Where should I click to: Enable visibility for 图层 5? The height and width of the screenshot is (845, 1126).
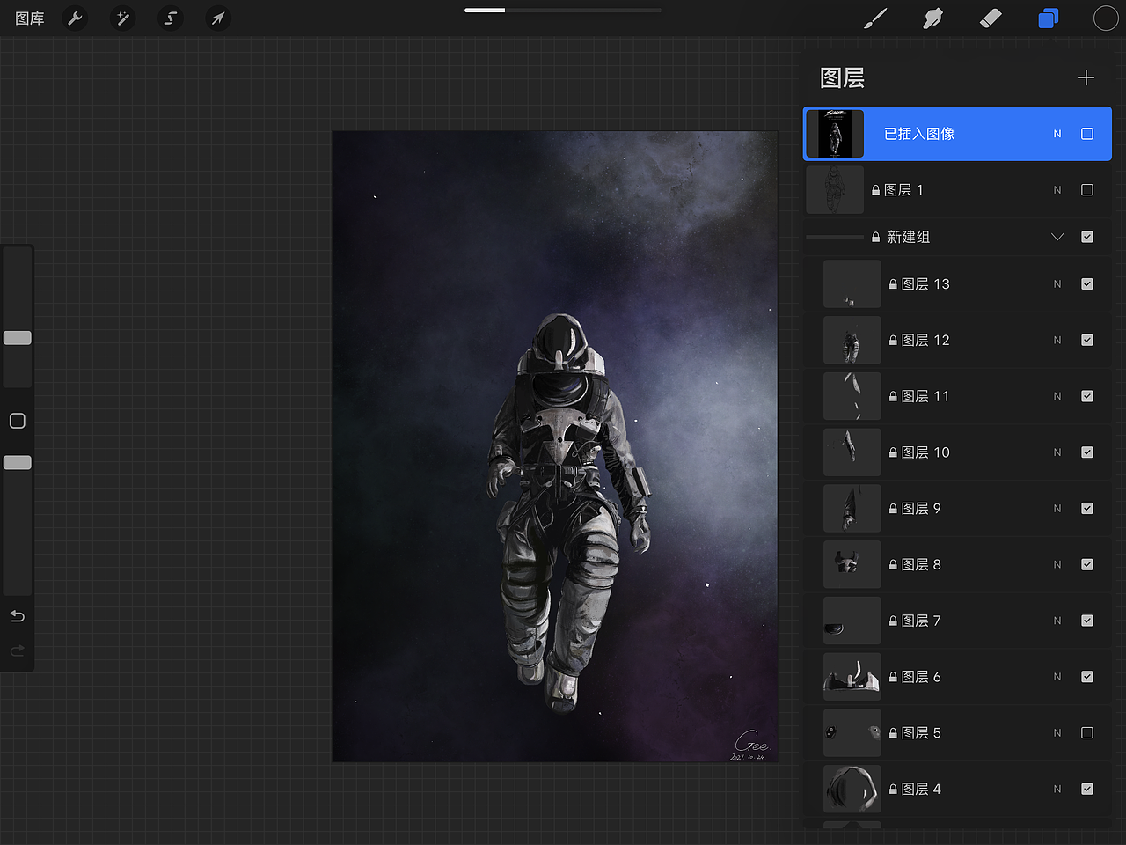(x=1087, y=732)
